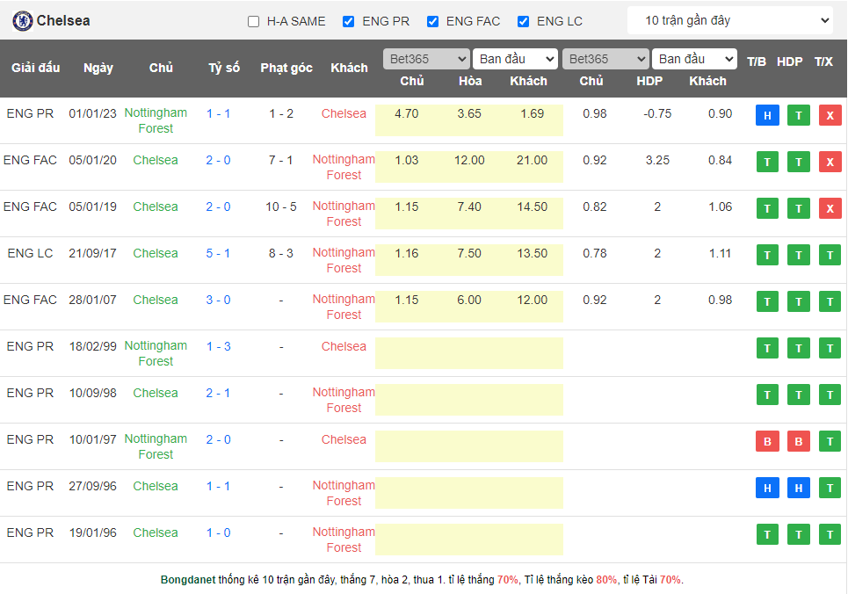Viewport: 848px width, 594px height.
Task: Open Nottingham Forest link in 18/02/99 row
Action: click(156, 353)
